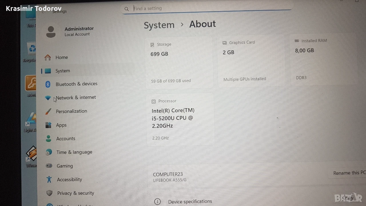Click the System breadcrumb link
Viewport: 366px width, 206px height.
[x=159, y=25]
